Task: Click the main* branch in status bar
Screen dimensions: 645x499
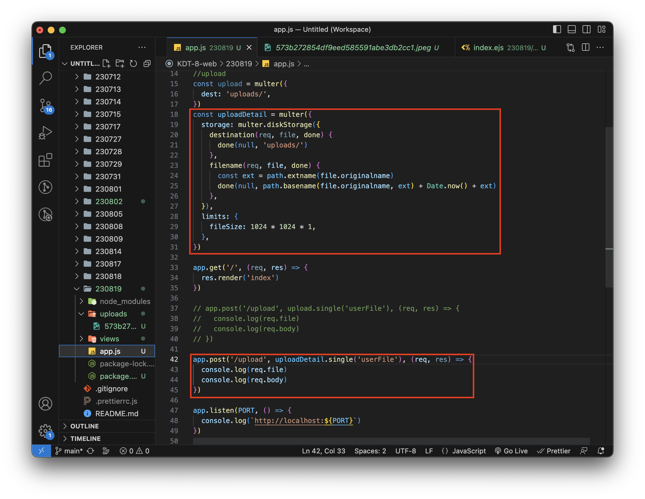Action: 69,451
